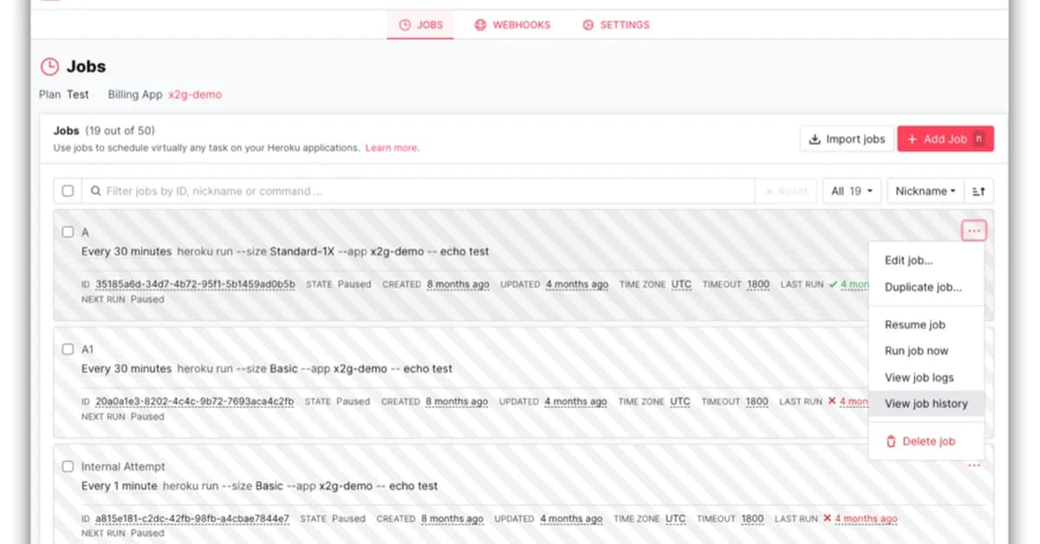1040x544 pixels.
Task: Click the search magnifier icon in filter bar
Action: [x=95, y=191]
